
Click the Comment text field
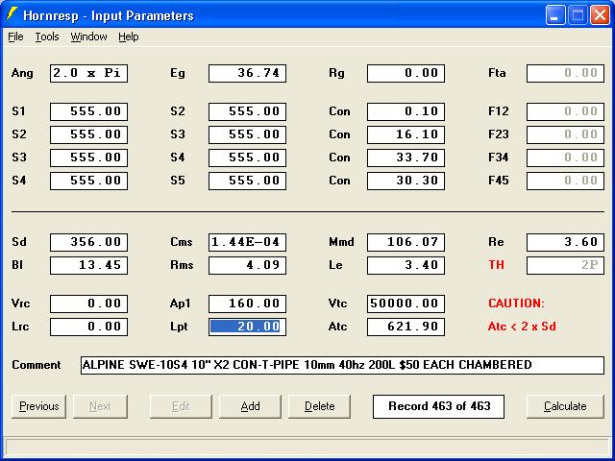coord(342,365)
